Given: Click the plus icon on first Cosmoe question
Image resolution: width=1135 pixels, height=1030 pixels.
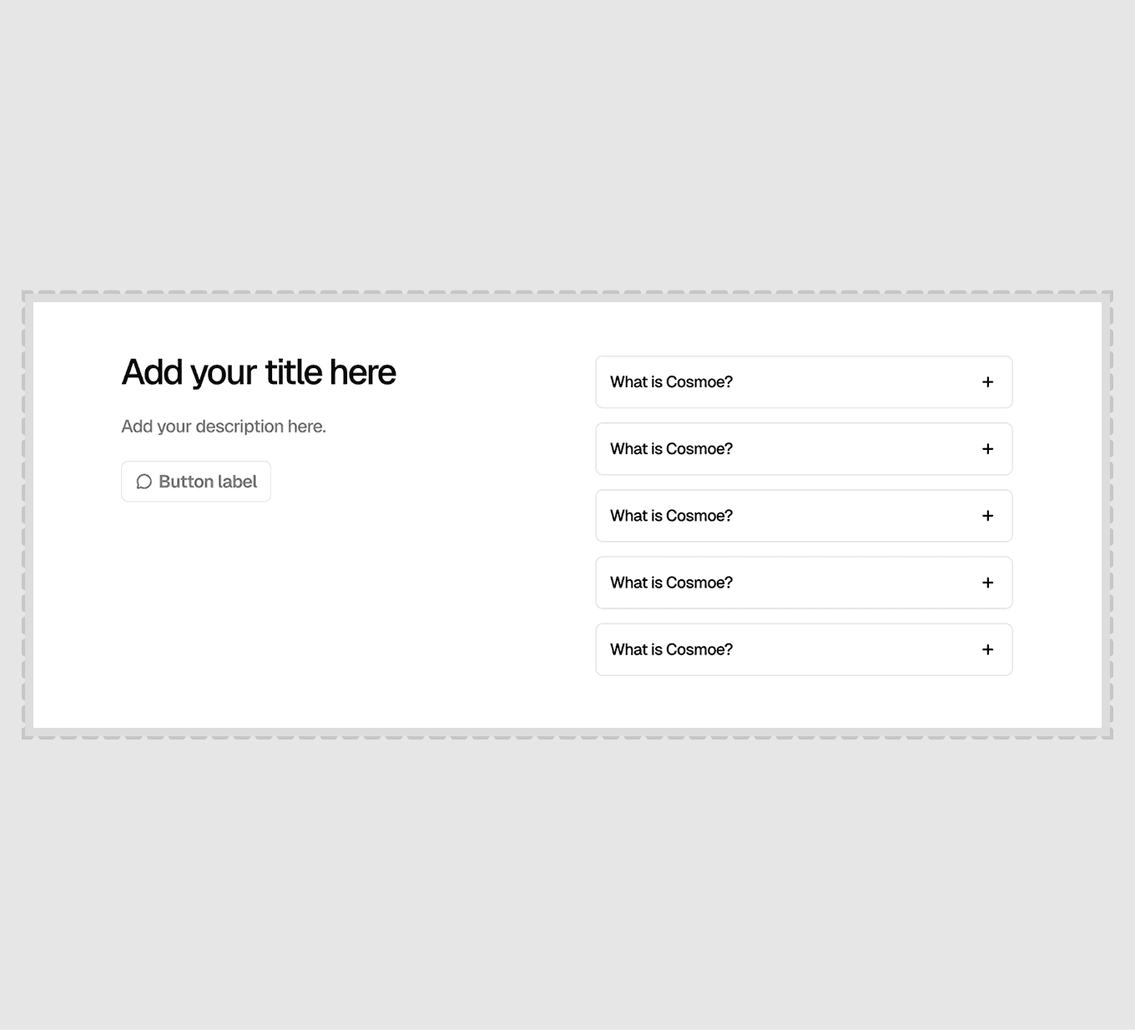Looking at the screenshot, I should [987, 382].
